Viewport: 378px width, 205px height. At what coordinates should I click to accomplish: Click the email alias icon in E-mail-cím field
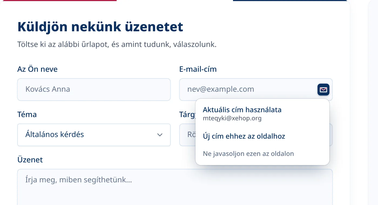coord(323,90)
